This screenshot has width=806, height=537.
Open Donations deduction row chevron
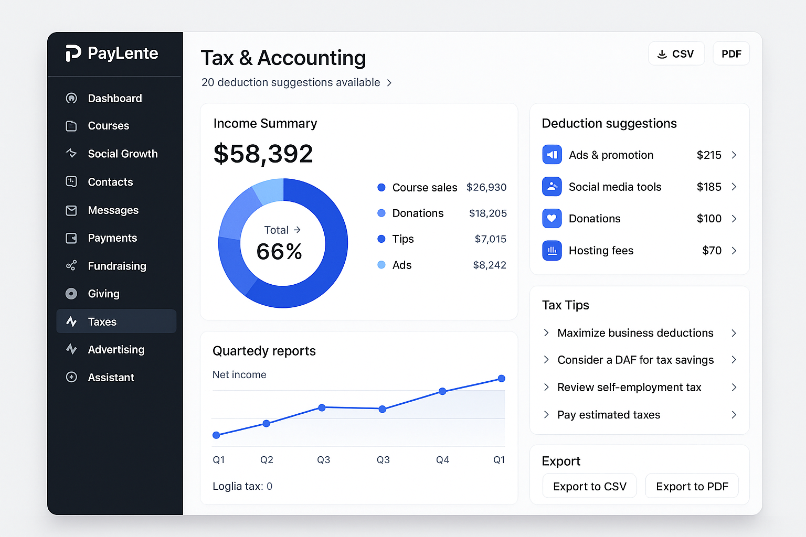(734, 219)
